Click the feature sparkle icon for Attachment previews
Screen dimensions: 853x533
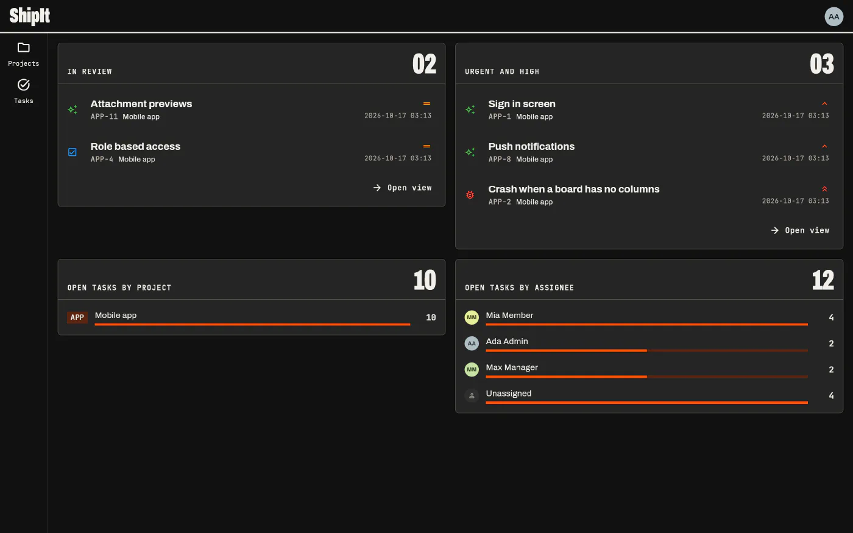[x=73, y=110]
